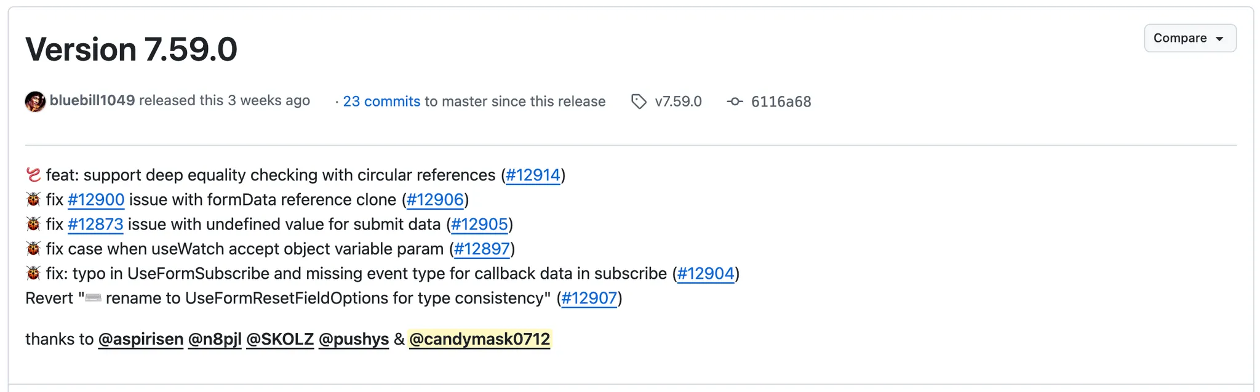Open issue #12900 link
Image resolution: width=1260 pixels, height=392 pixels.
96,200
